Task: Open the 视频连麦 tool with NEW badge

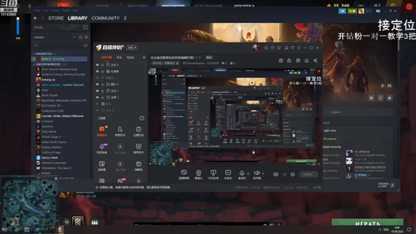Action: tap(102, 148)
